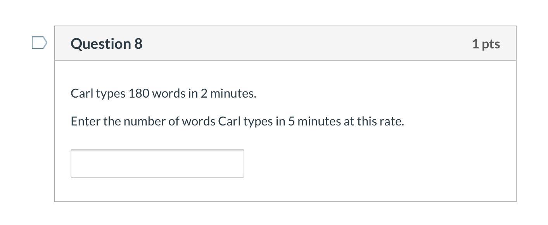Flag Question 8 for review
The image size is (548, 225).
pyautogui.click(x=39, y=43)
